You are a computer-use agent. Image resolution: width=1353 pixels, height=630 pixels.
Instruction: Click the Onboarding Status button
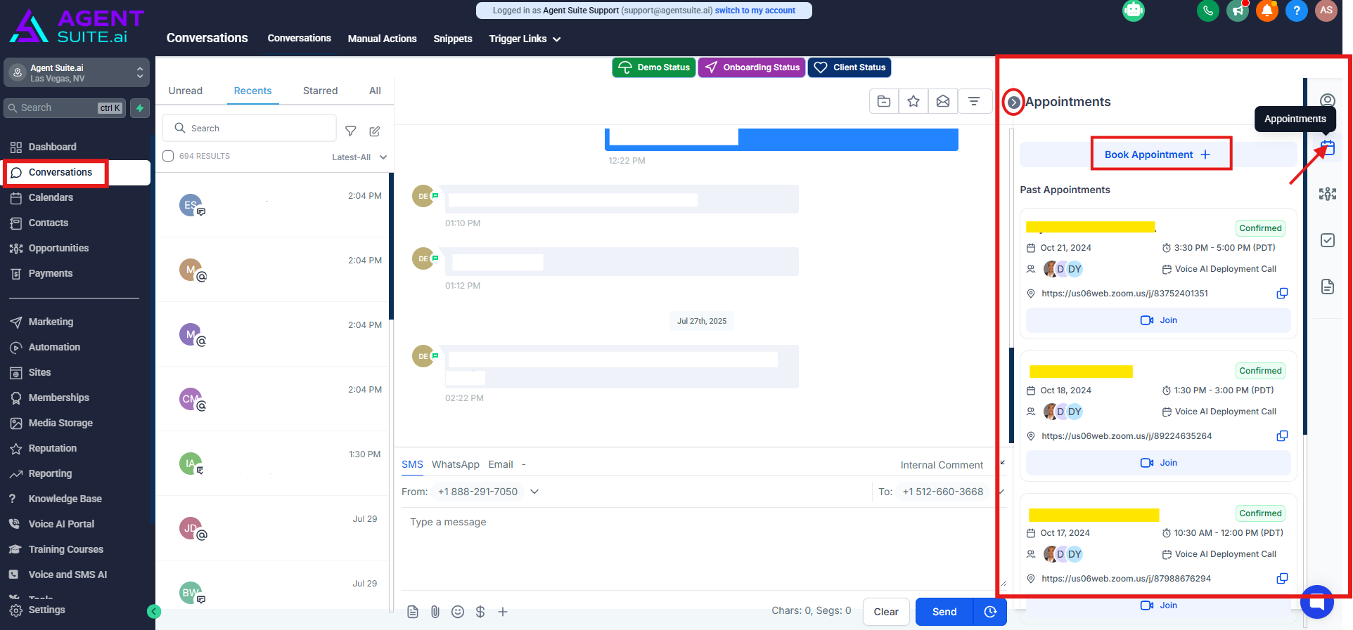(752, 67)
